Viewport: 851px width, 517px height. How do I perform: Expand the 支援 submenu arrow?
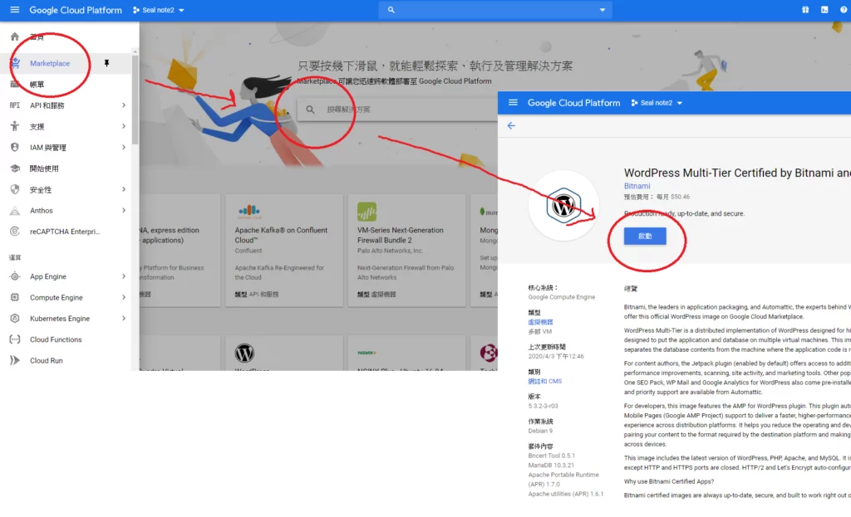coord(124,126)
